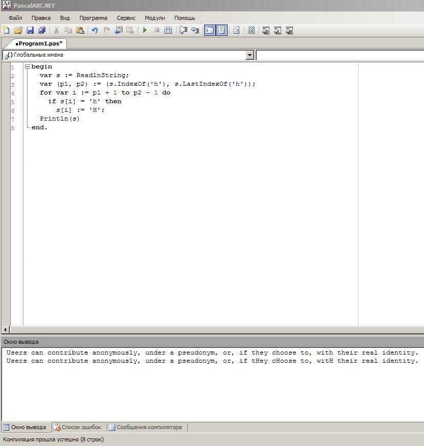Open the Сервис menu
The height and width of the screenshot is (446, 424).
point(126,18)
